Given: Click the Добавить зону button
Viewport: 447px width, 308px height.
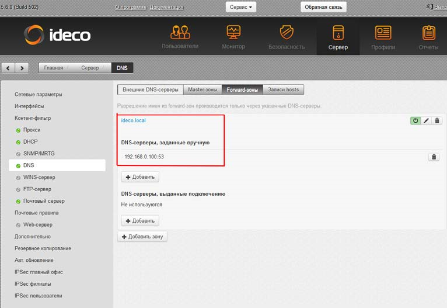Looking at the screenshot, I should [x=142, y=237].
